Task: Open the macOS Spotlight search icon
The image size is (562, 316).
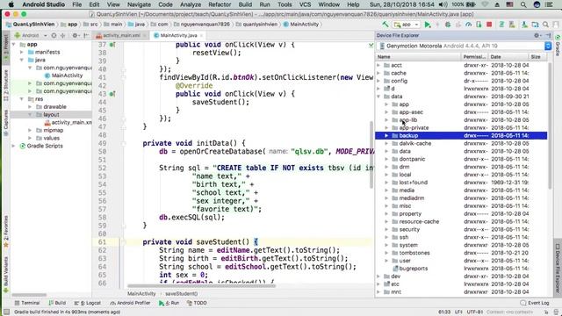Action: [x=523, y=4]
